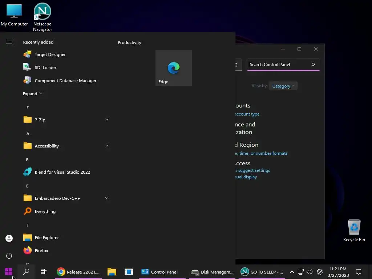Open the Embarcadero Dev-C++ folder entry
The height and width of the screenshot is (279, 372).
point(66,198)
